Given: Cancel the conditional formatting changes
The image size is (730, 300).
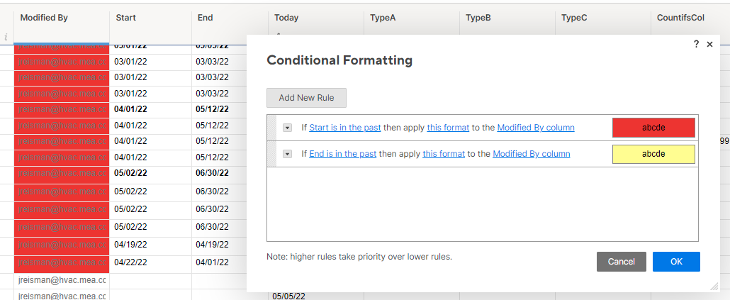Looking at the screenshot, I should [x=621, y=262].
